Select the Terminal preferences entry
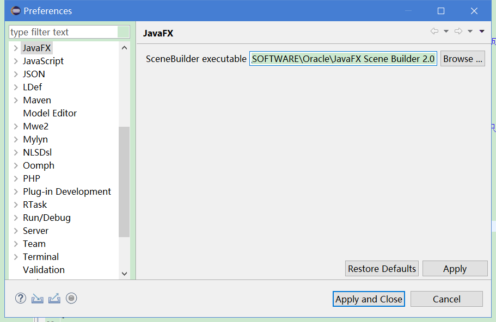 (41, 257)
